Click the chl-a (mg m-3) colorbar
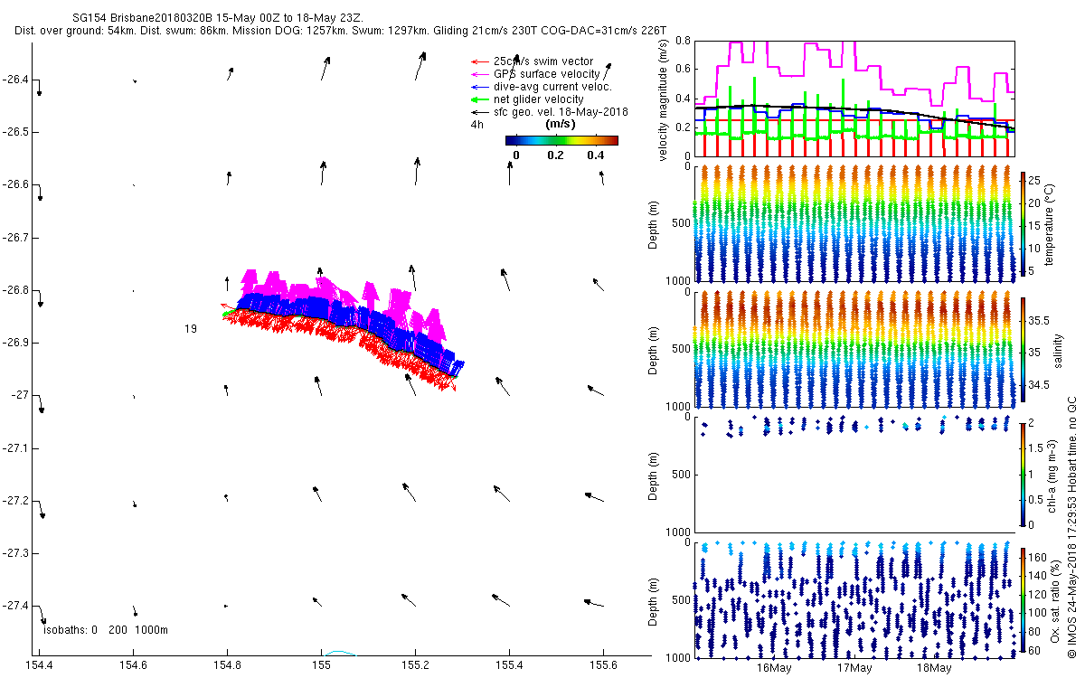This screenshot has height=678, width=1085. click(1023, 473)
